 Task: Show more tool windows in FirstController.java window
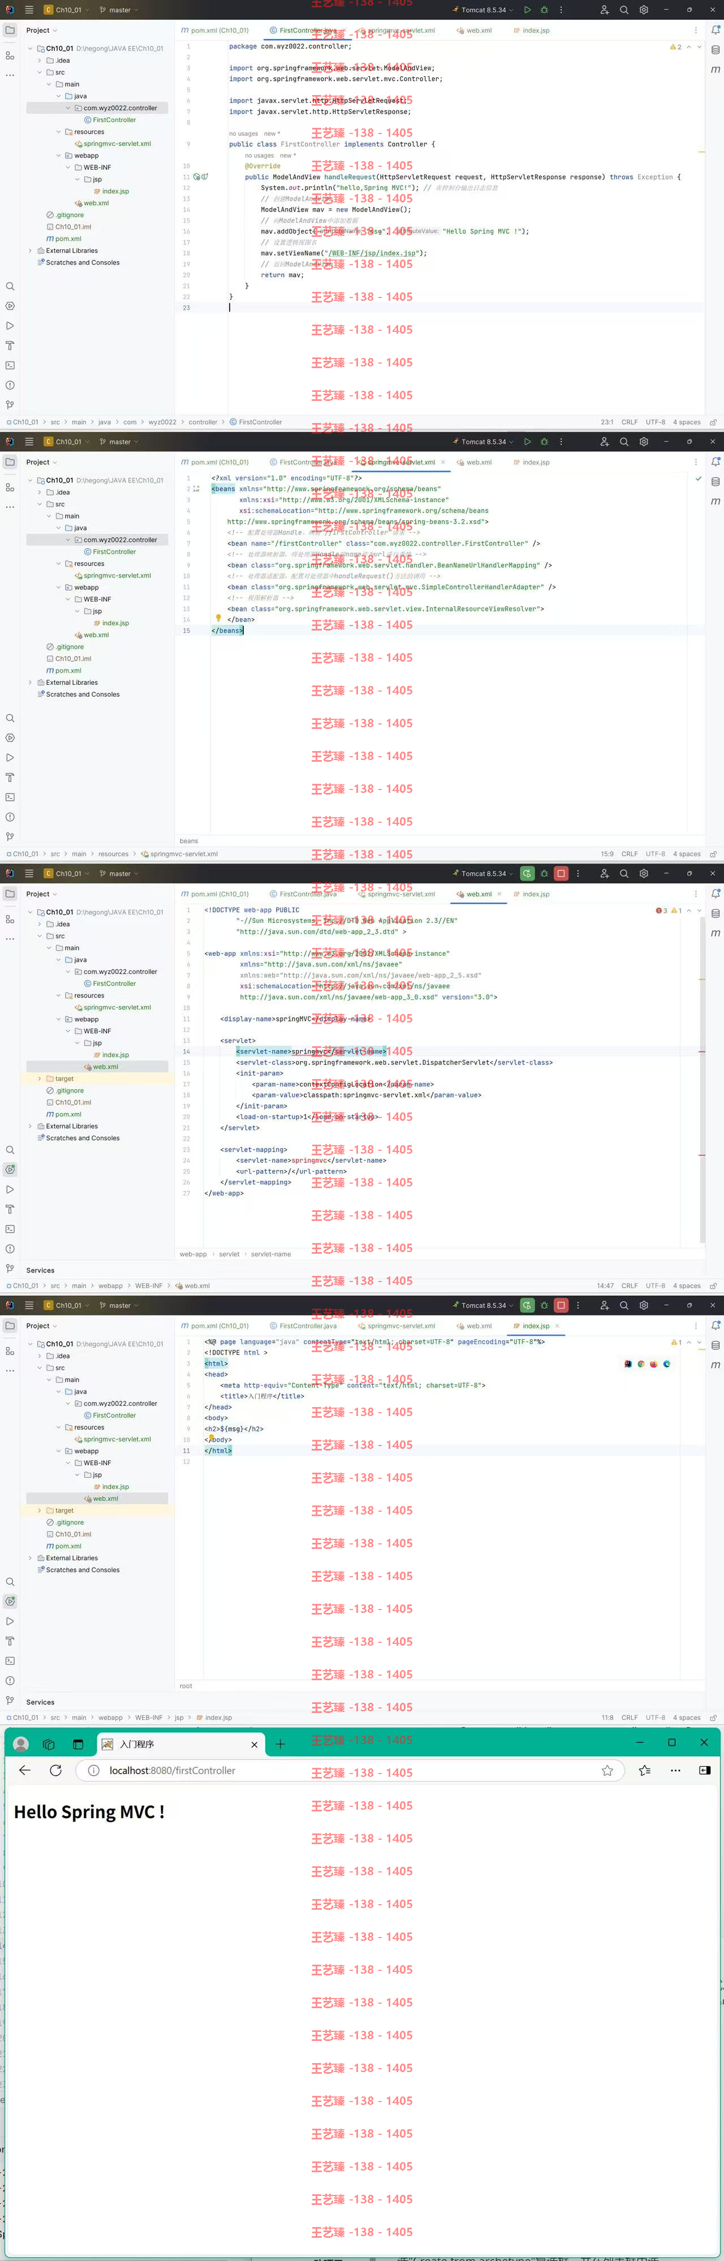point(10,75)
